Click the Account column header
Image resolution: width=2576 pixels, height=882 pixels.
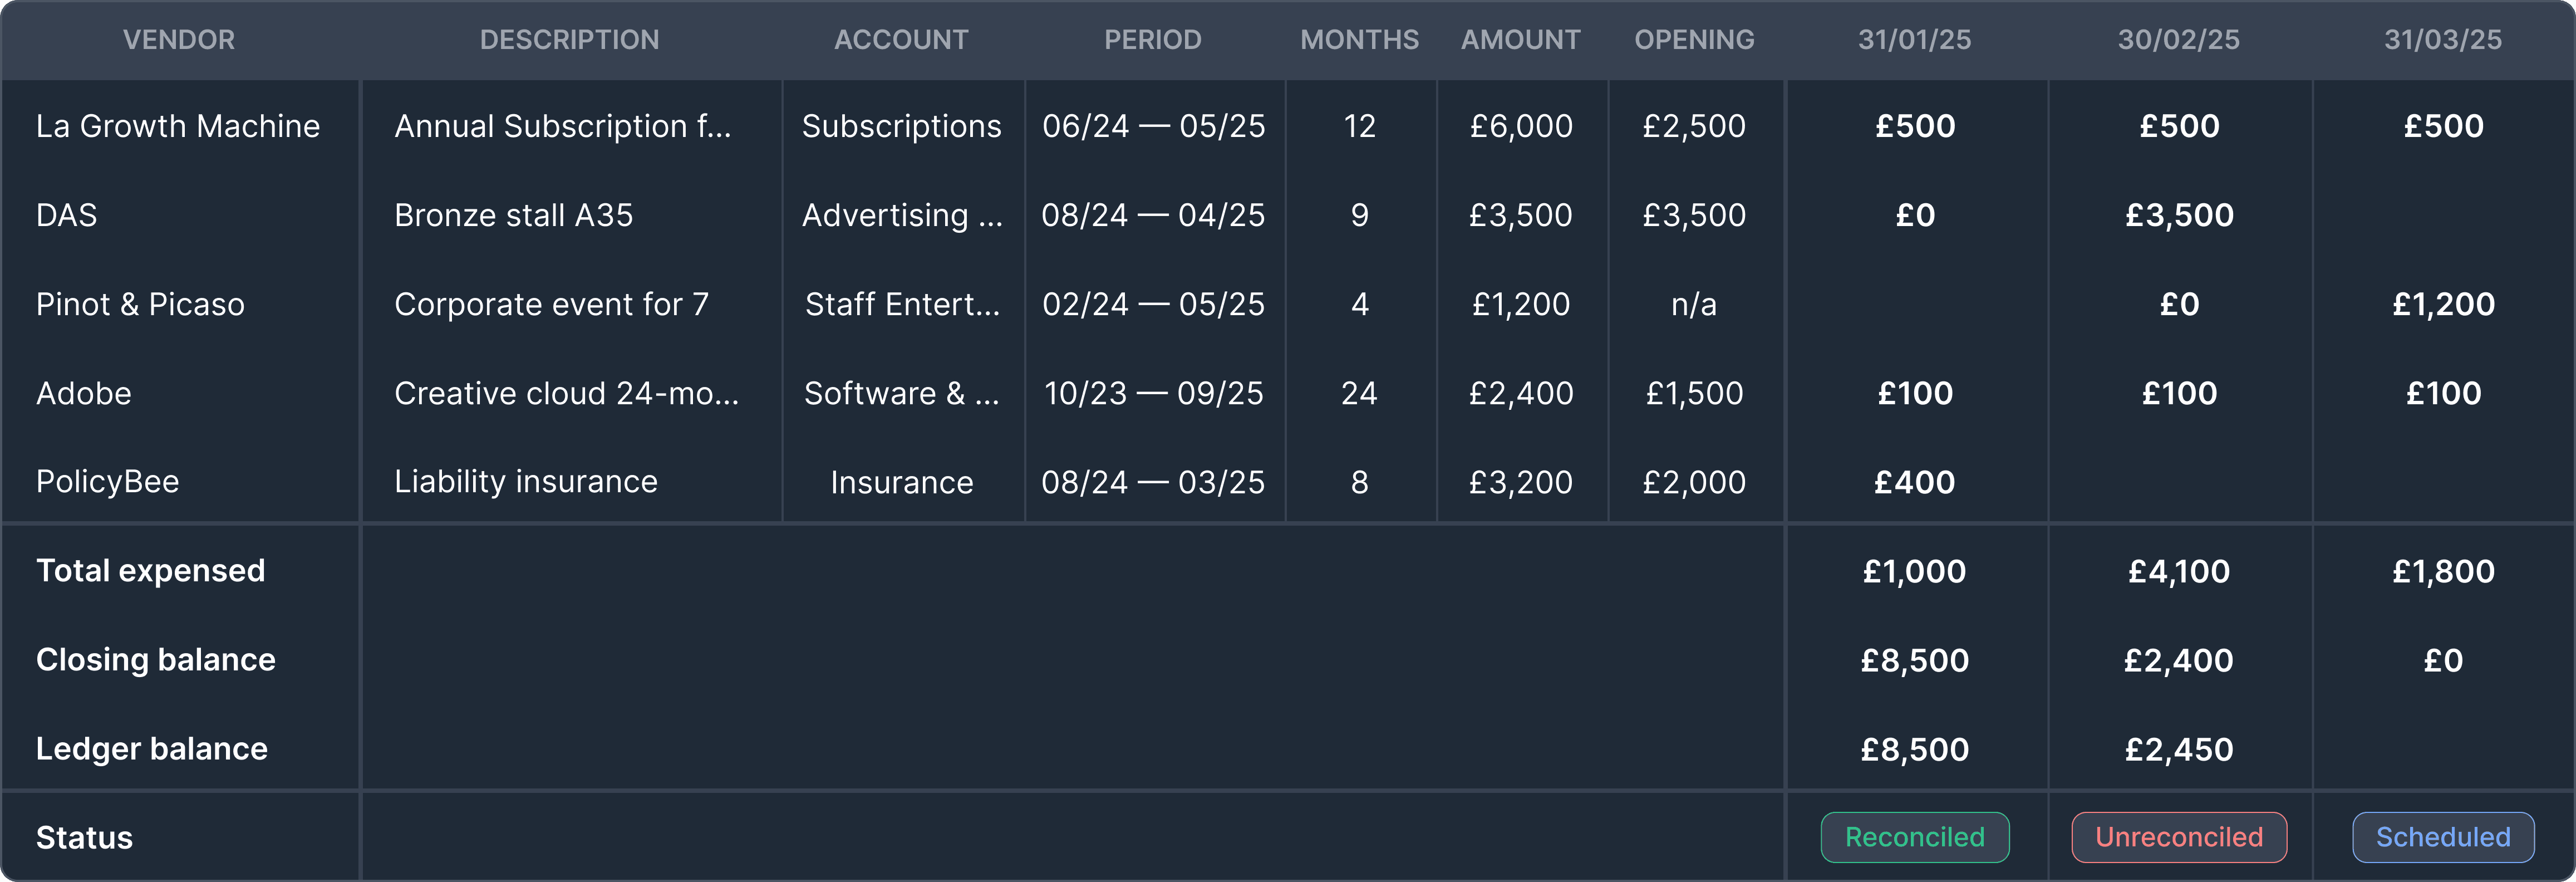coord(901,40)
